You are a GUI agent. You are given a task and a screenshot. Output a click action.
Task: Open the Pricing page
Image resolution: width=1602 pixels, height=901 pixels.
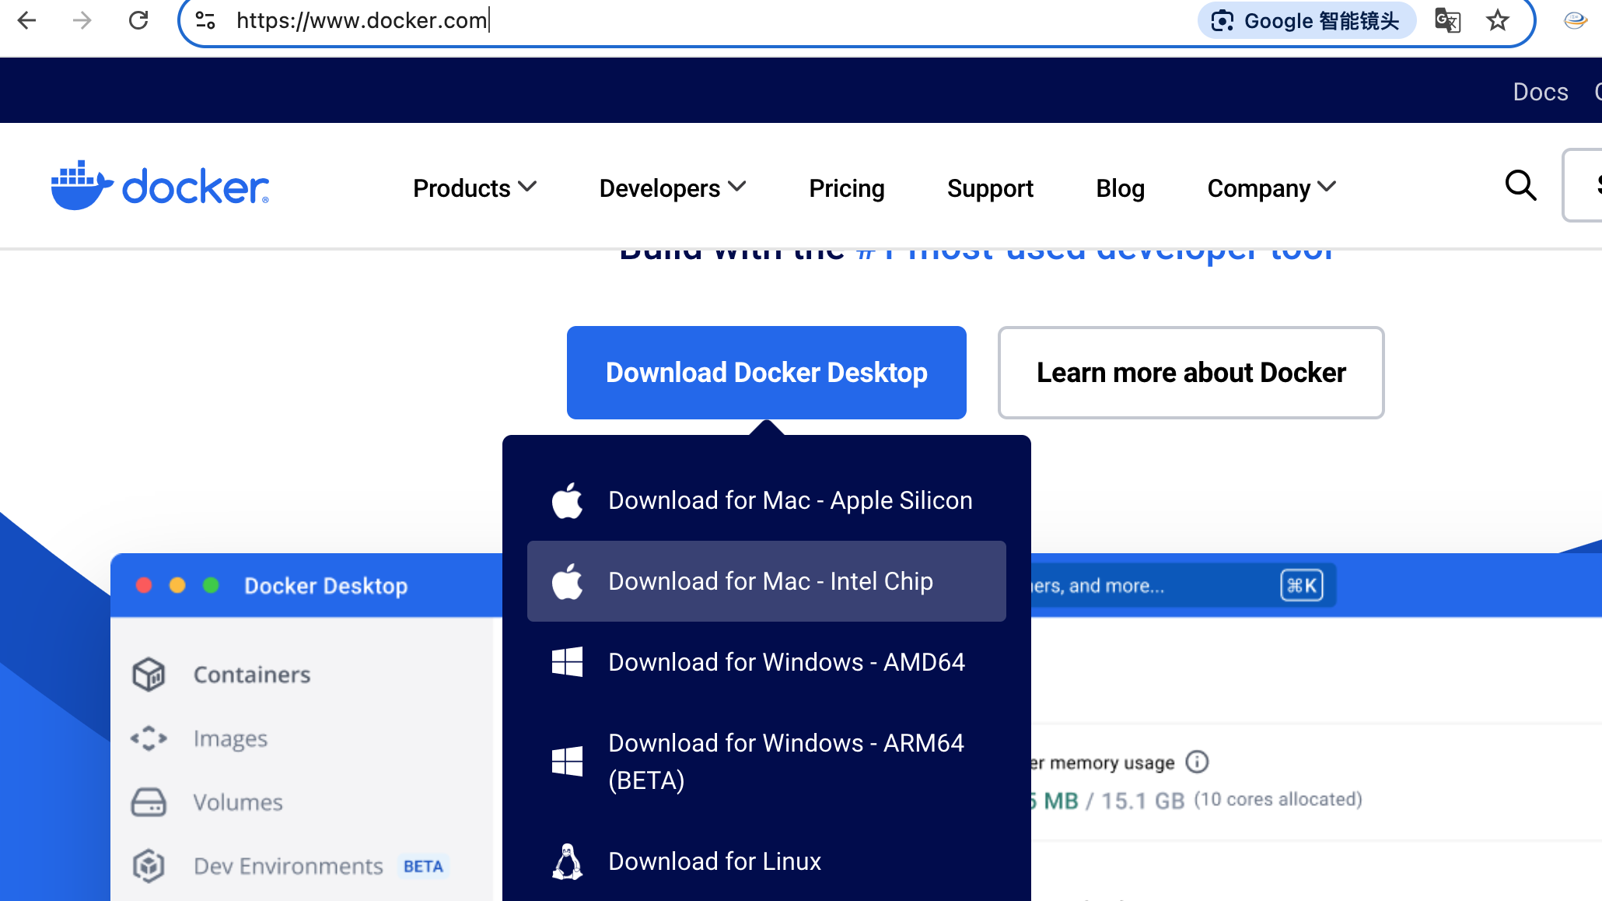click(x=847, y=188)
